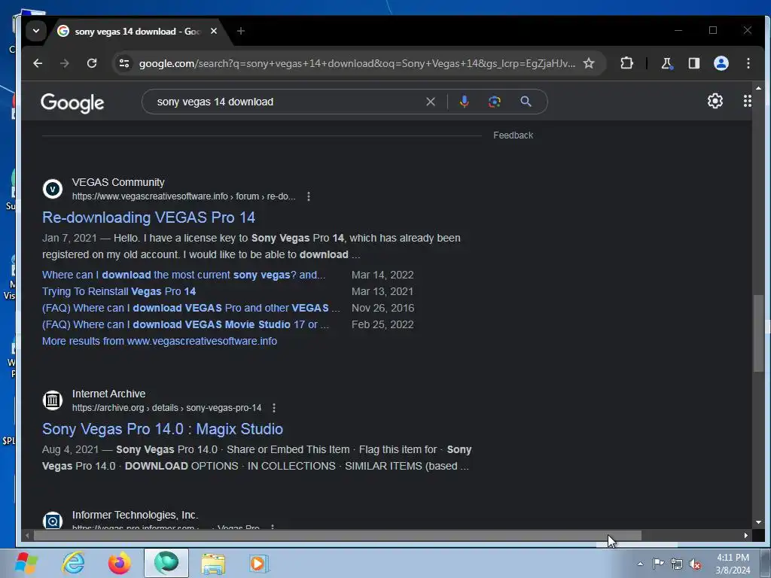Click the Informer Technologies favicon

(x=53, y=521)
